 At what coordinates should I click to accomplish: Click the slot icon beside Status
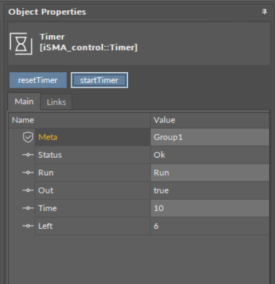click(28, 155)
